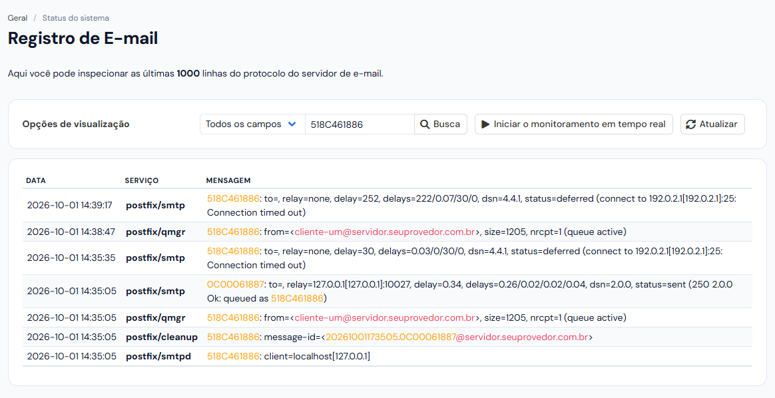Click the Busca button

(440, 124)
